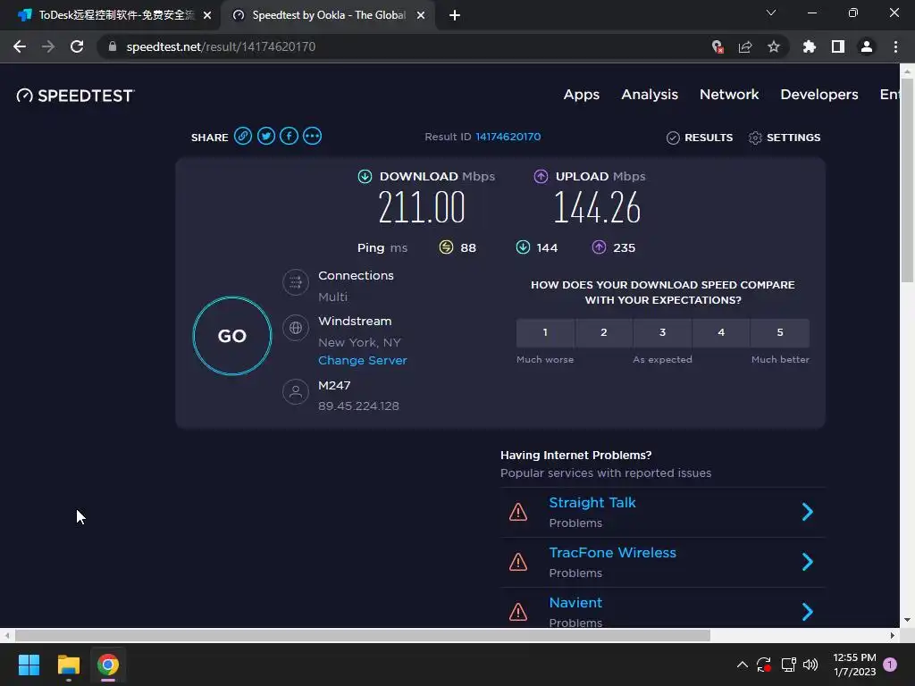
Task: Open Navient link
Action: [575, 603]
